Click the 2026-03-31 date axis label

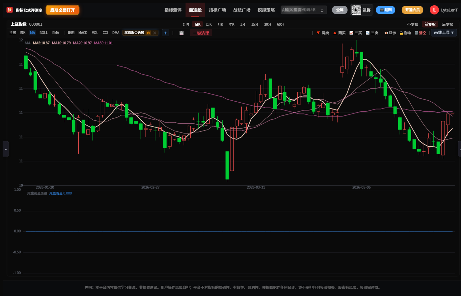[x=256, y=187]
